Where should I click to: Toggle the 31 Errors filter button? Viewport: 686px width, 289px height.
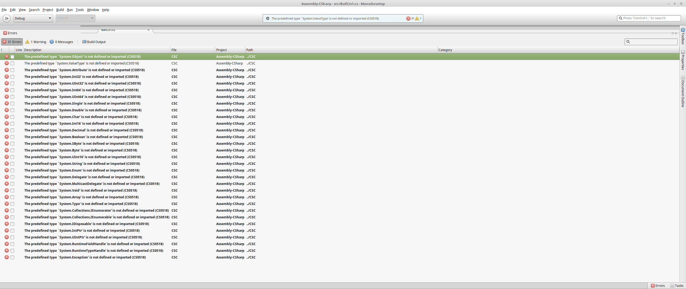[12, 42]
